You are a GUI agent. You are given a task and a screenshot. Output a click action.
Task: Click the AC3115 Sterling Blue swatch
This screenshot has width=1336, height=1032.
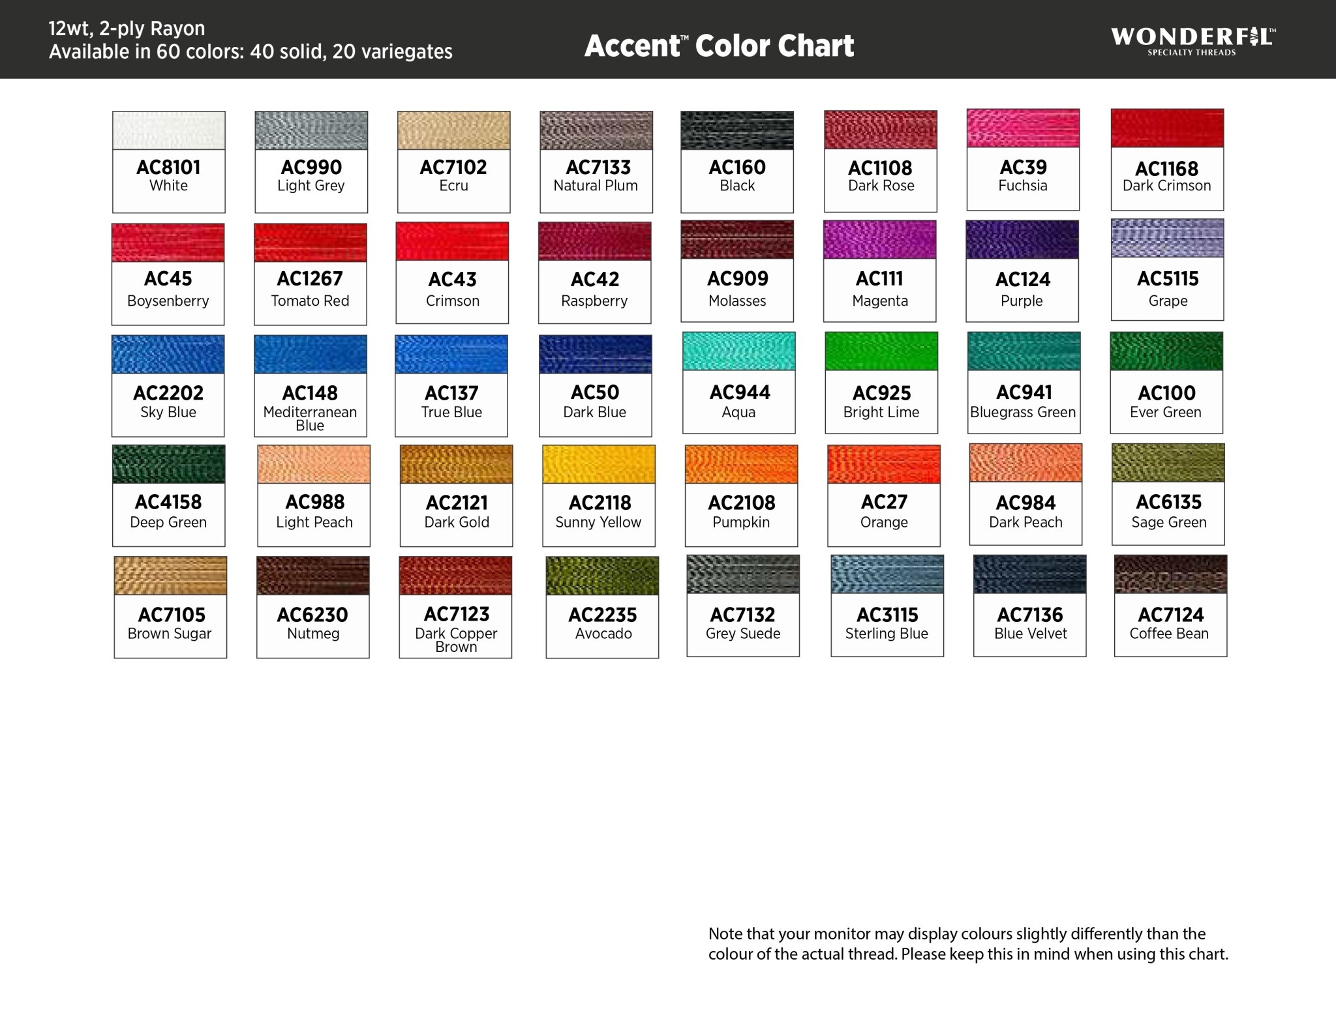tap(887, 606)
